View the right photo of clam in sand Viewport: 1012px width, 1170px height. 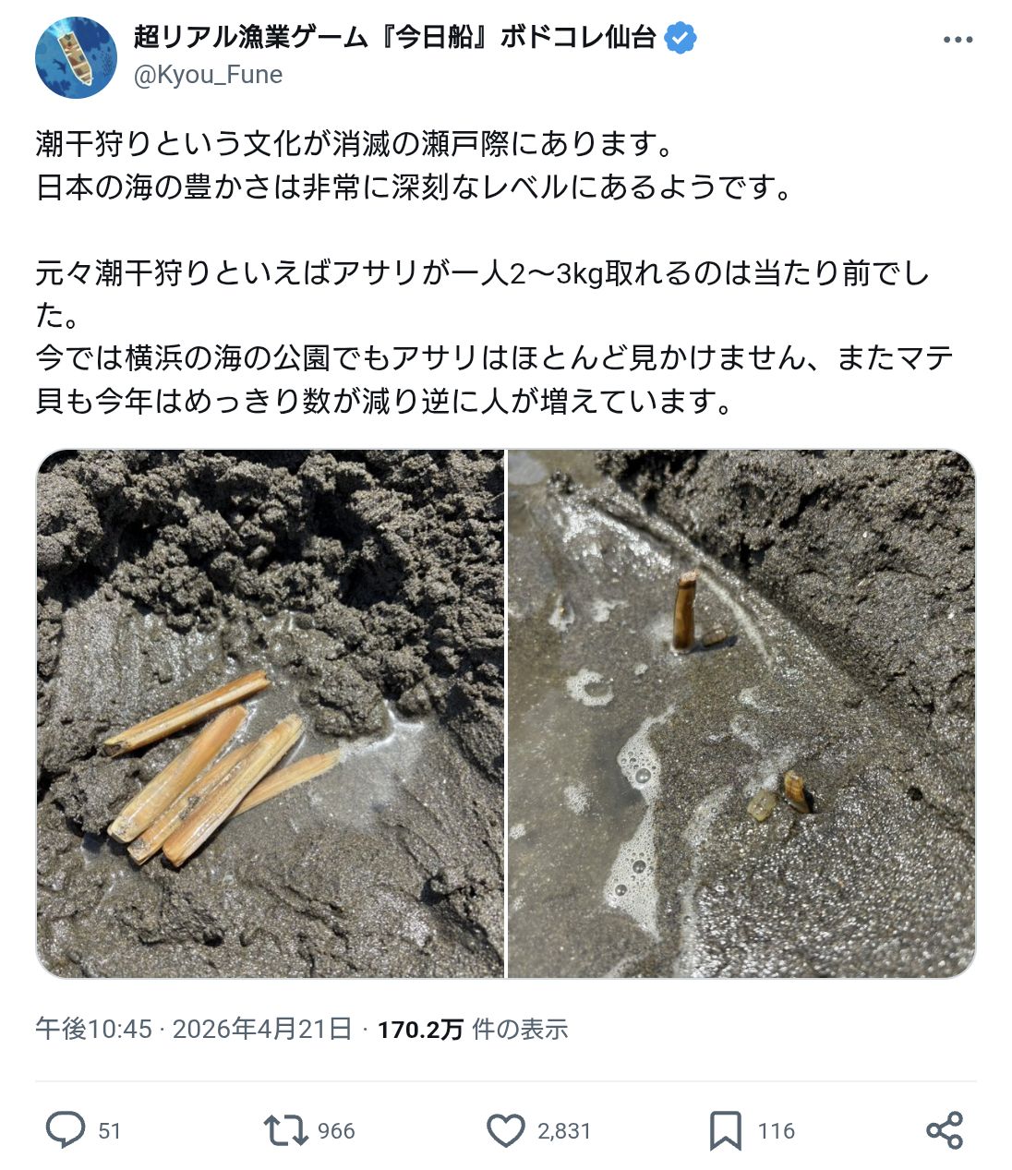click(x=741, y=713)
